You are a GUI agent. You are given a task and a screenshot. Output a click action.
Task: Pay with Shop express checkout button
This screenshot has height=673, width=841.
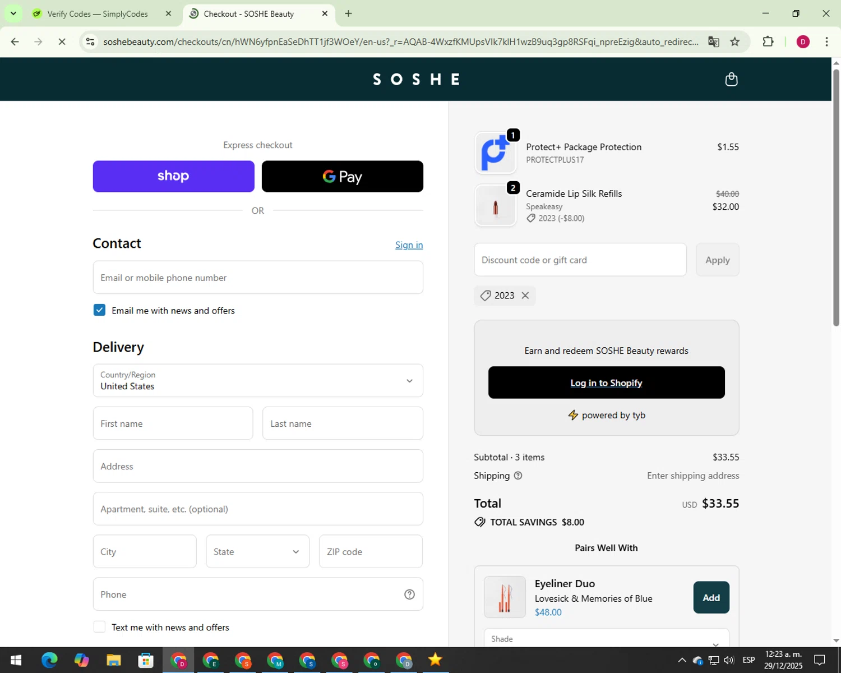tap(174, 177)
